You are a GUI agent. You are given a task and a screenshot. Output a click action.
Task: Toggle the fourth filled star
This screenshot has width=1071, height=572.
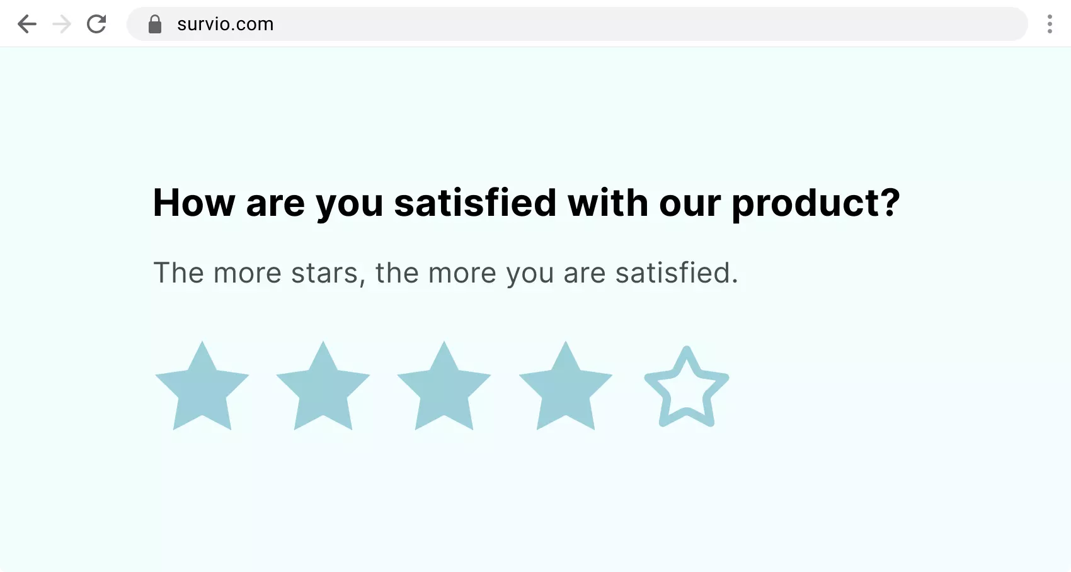pos(566,385)
